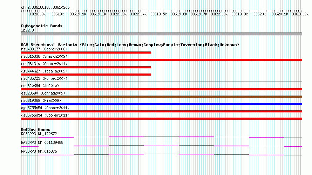Click the 33619.6k ruler tick label

point(179,14)
